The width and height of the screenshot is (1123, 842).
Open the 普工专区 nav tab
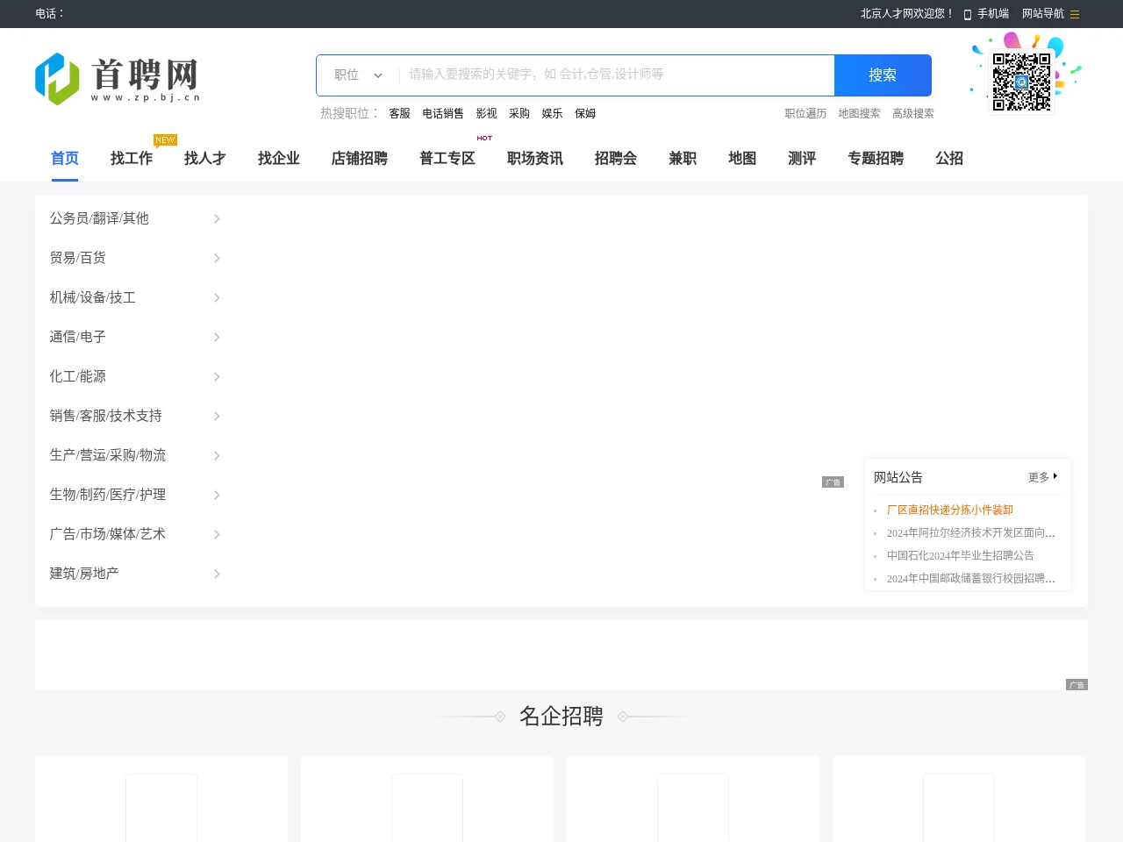tap(447, 159)
